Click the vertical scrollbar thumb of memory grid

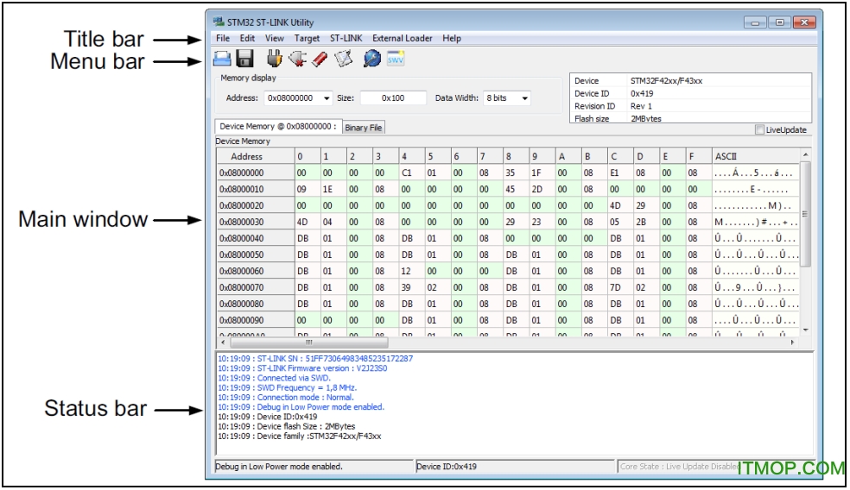[x=805, y=214]
